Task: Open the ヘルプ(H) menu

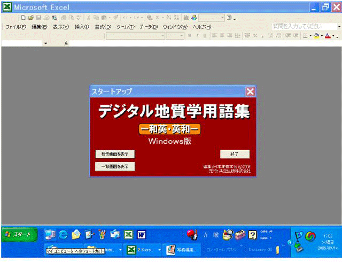Action: click(202, 27)
